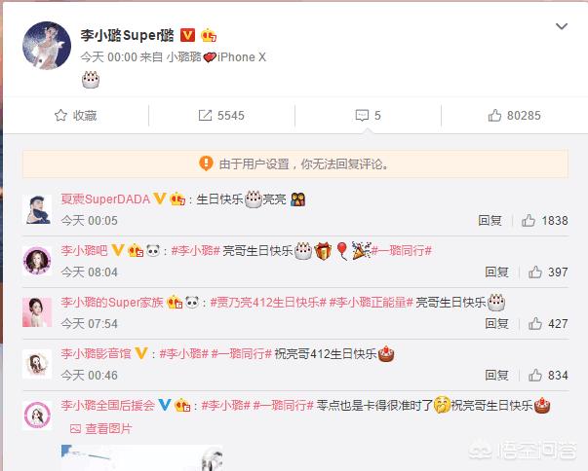Click the thumbs-up icon showing 834
This screenshot has height=471, width=588.
click(x=535, y=375)
